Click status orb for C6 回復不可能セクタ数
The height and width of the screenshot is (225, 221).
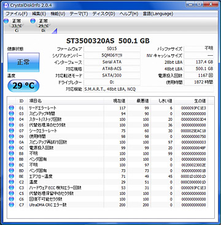point(12,199)
